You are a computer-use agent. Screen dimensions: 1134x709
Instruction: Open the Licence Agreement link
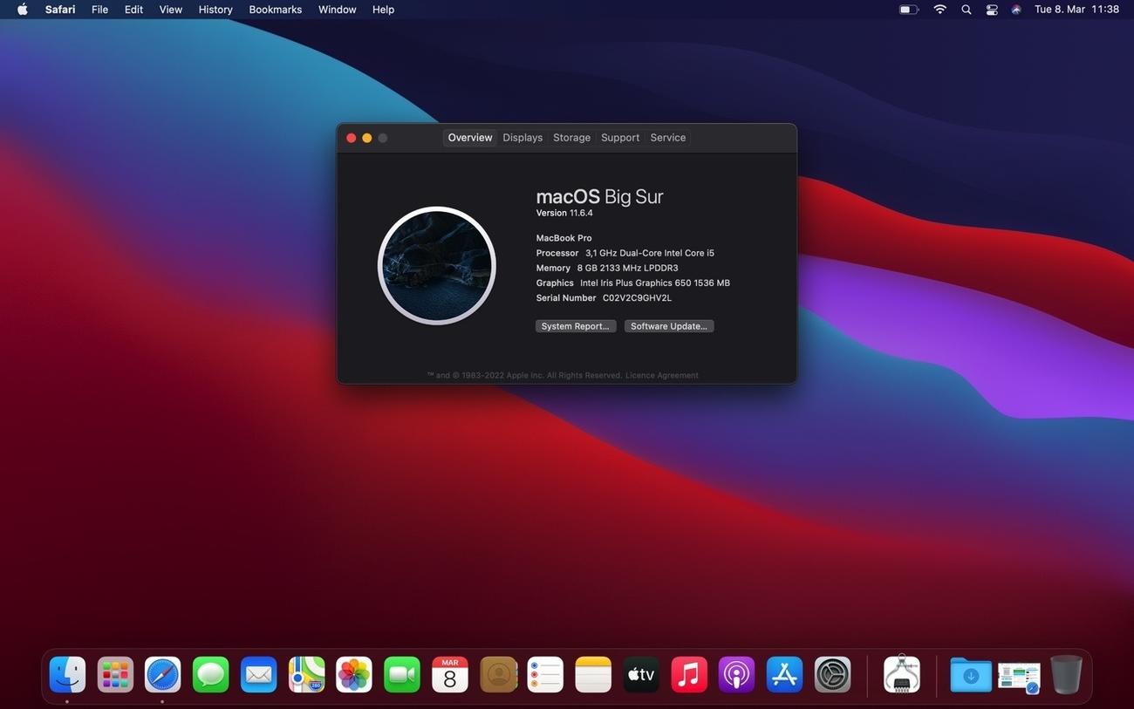(x=662, y=375)
